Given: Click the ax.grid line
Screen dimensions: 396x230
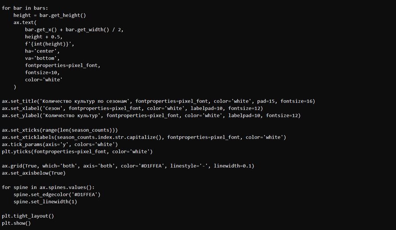Looking at the screenshot, I should [x=128, y=166].
